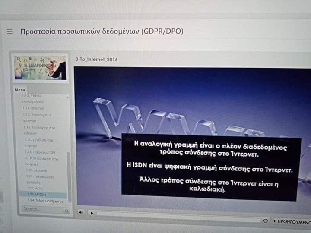The width and height of the screenshot is (311, 233).
Task: Open lesson 1.20 Modem
Action: tap(36, 170)
